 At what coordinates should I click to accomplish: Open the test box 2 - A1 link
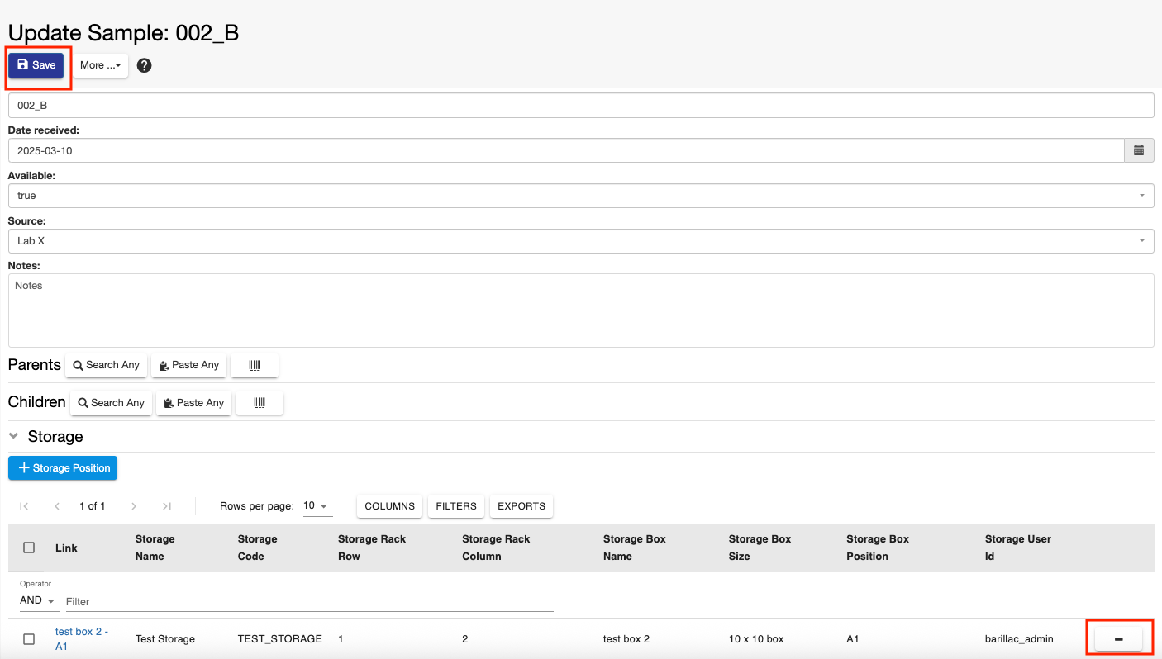tap(82, 639)
